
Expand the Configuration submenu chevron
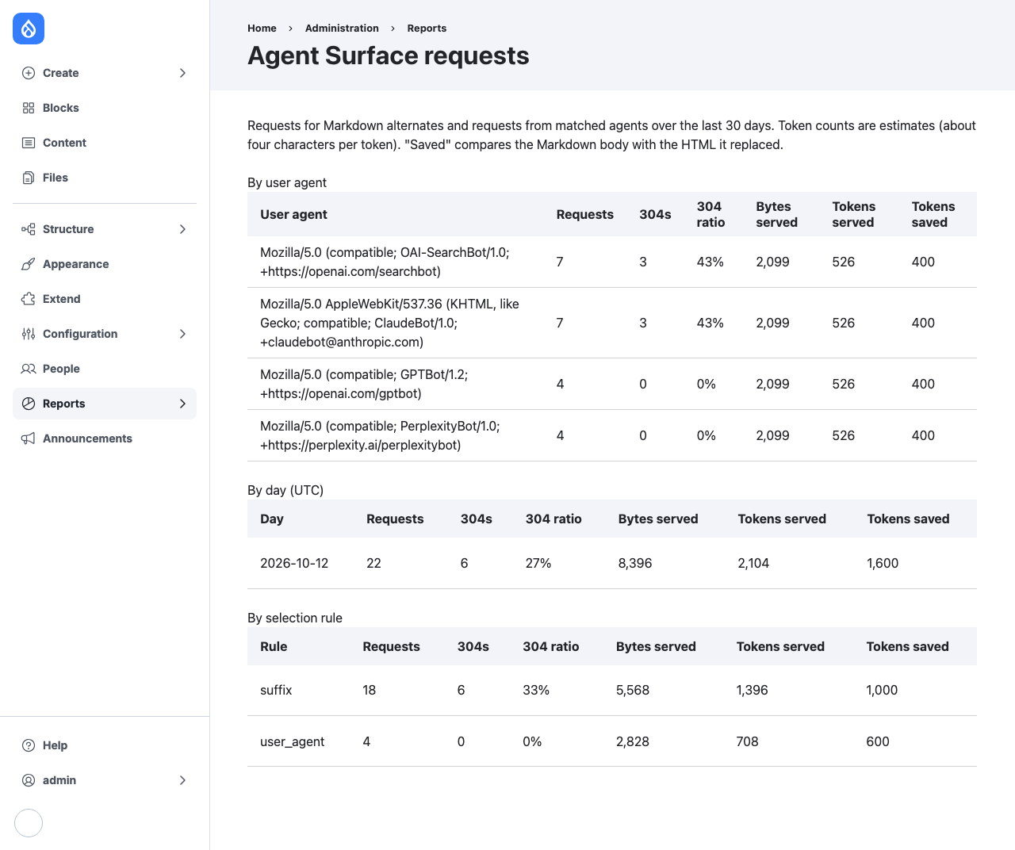[x=183, y=334]
